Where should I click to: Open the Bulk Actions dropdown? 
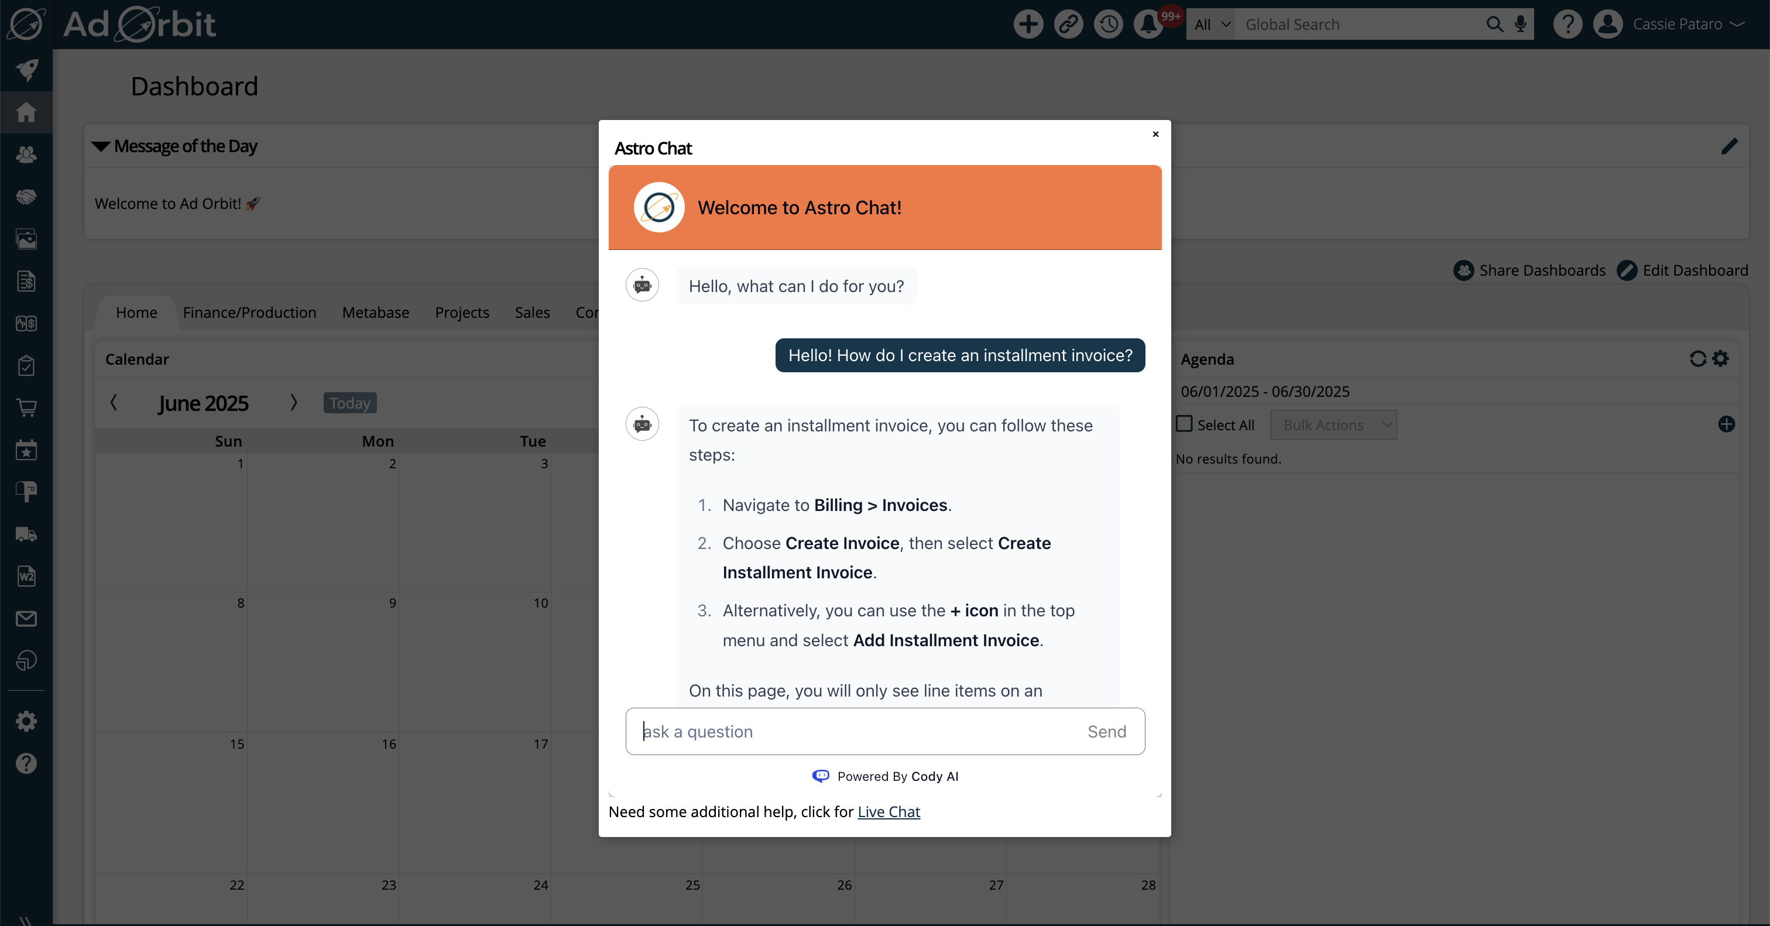point(1333,425)
